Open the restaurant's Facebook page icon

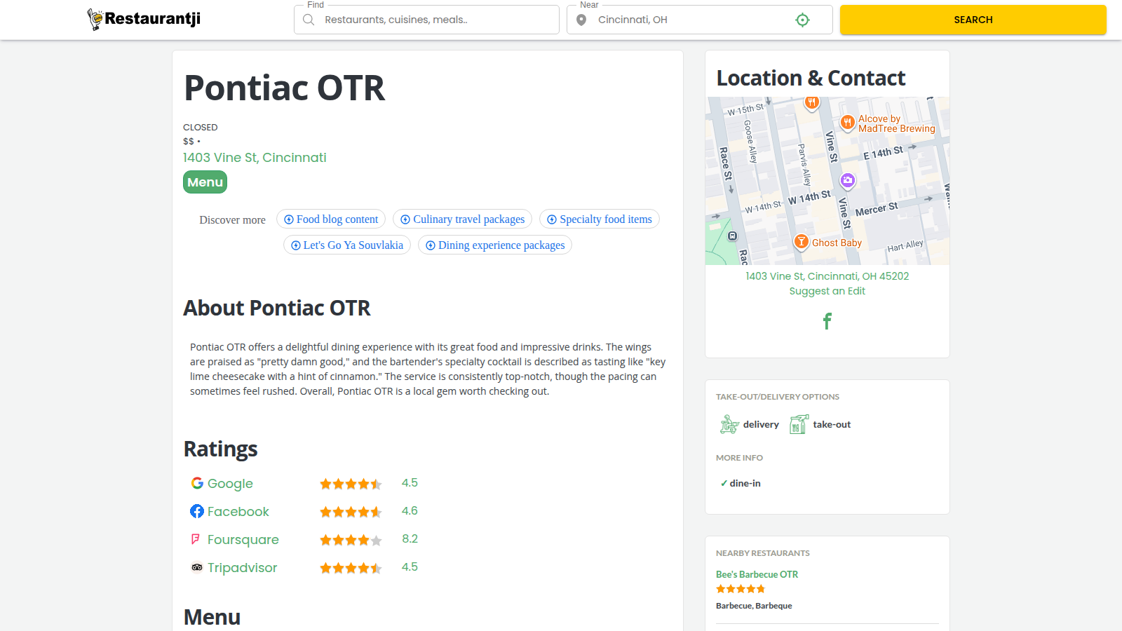tap(827, 321)
